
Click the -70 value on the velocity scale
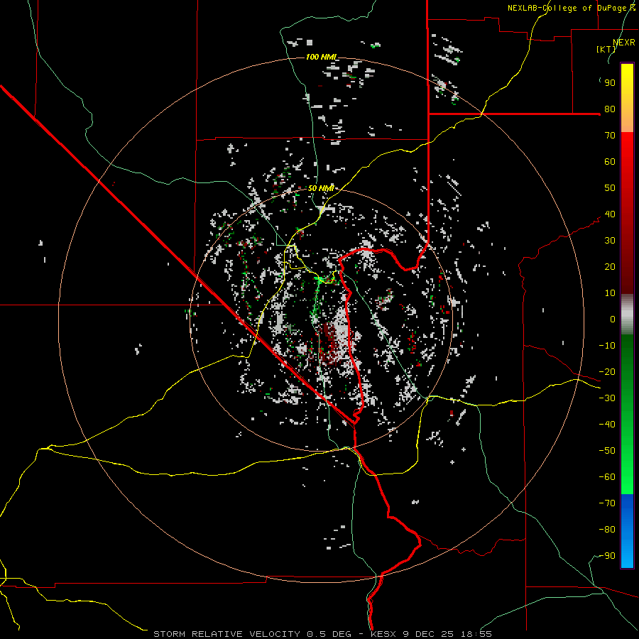[607, 503]
